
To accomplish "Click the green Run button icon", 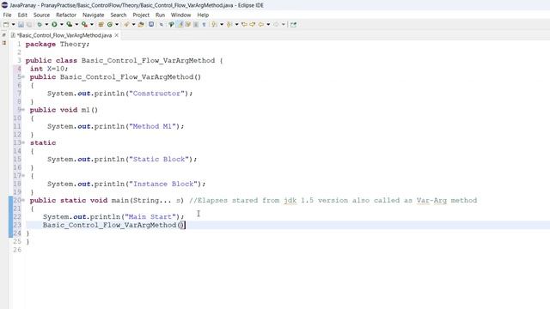I will tap(54, 25).
